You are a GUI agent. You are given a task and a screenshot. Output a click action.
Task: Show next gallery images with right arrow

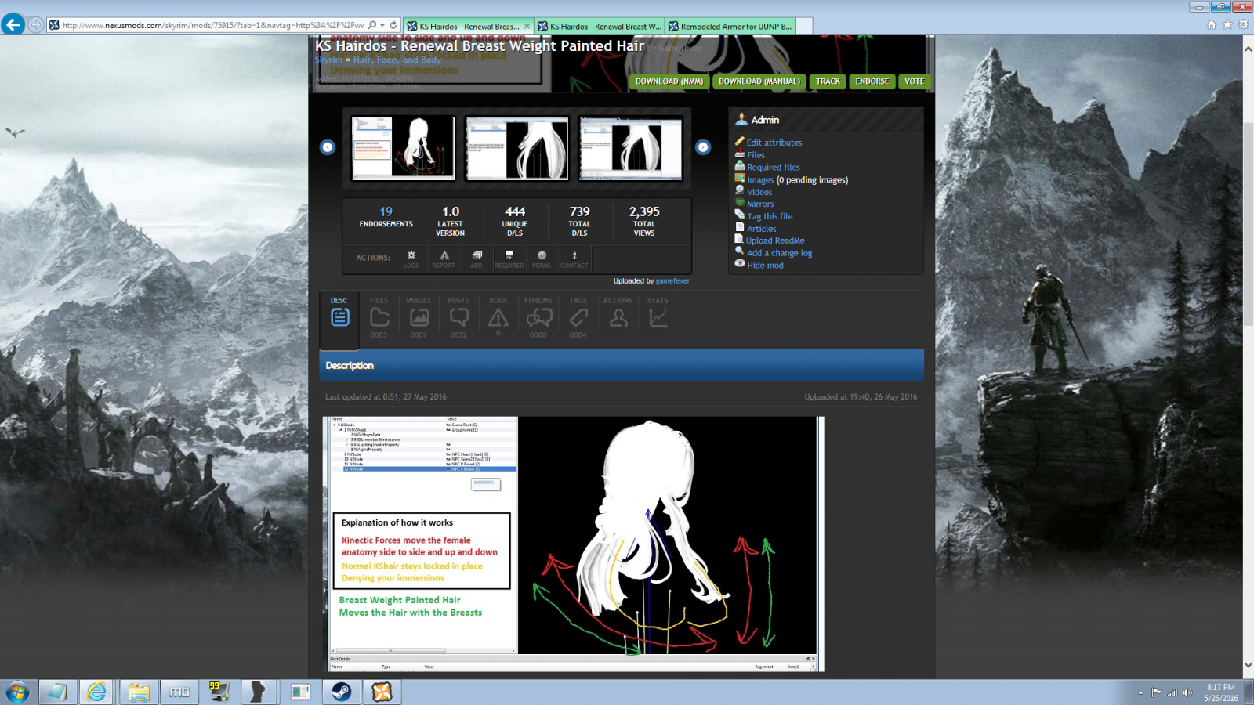point(703,147)
